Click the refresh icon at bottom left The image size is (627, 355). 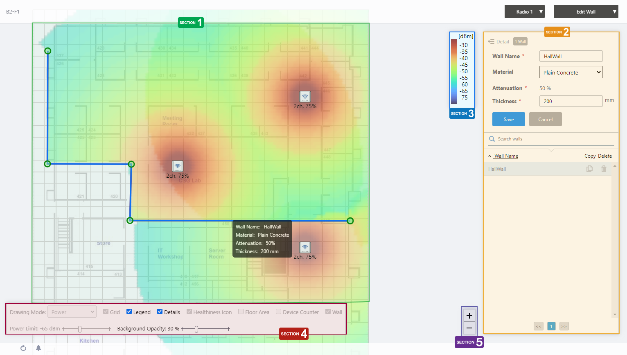click(23, 348)
